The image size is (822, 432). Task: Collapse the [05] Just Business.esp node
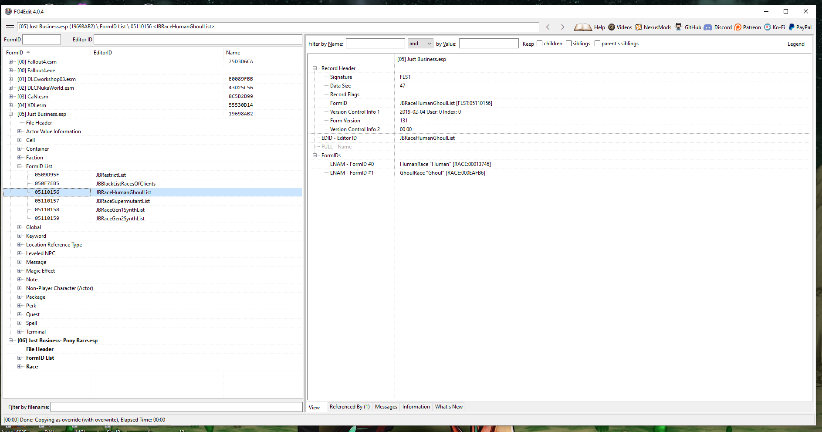tap(11, 114)
